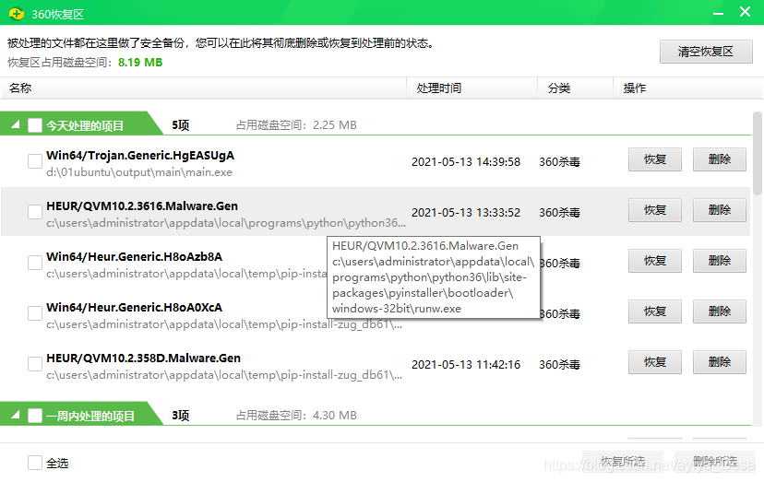Restore Win64/Heur.Generic.H8oA0XcA item
This screenshot has width=764, height=482.
(655, 312)
